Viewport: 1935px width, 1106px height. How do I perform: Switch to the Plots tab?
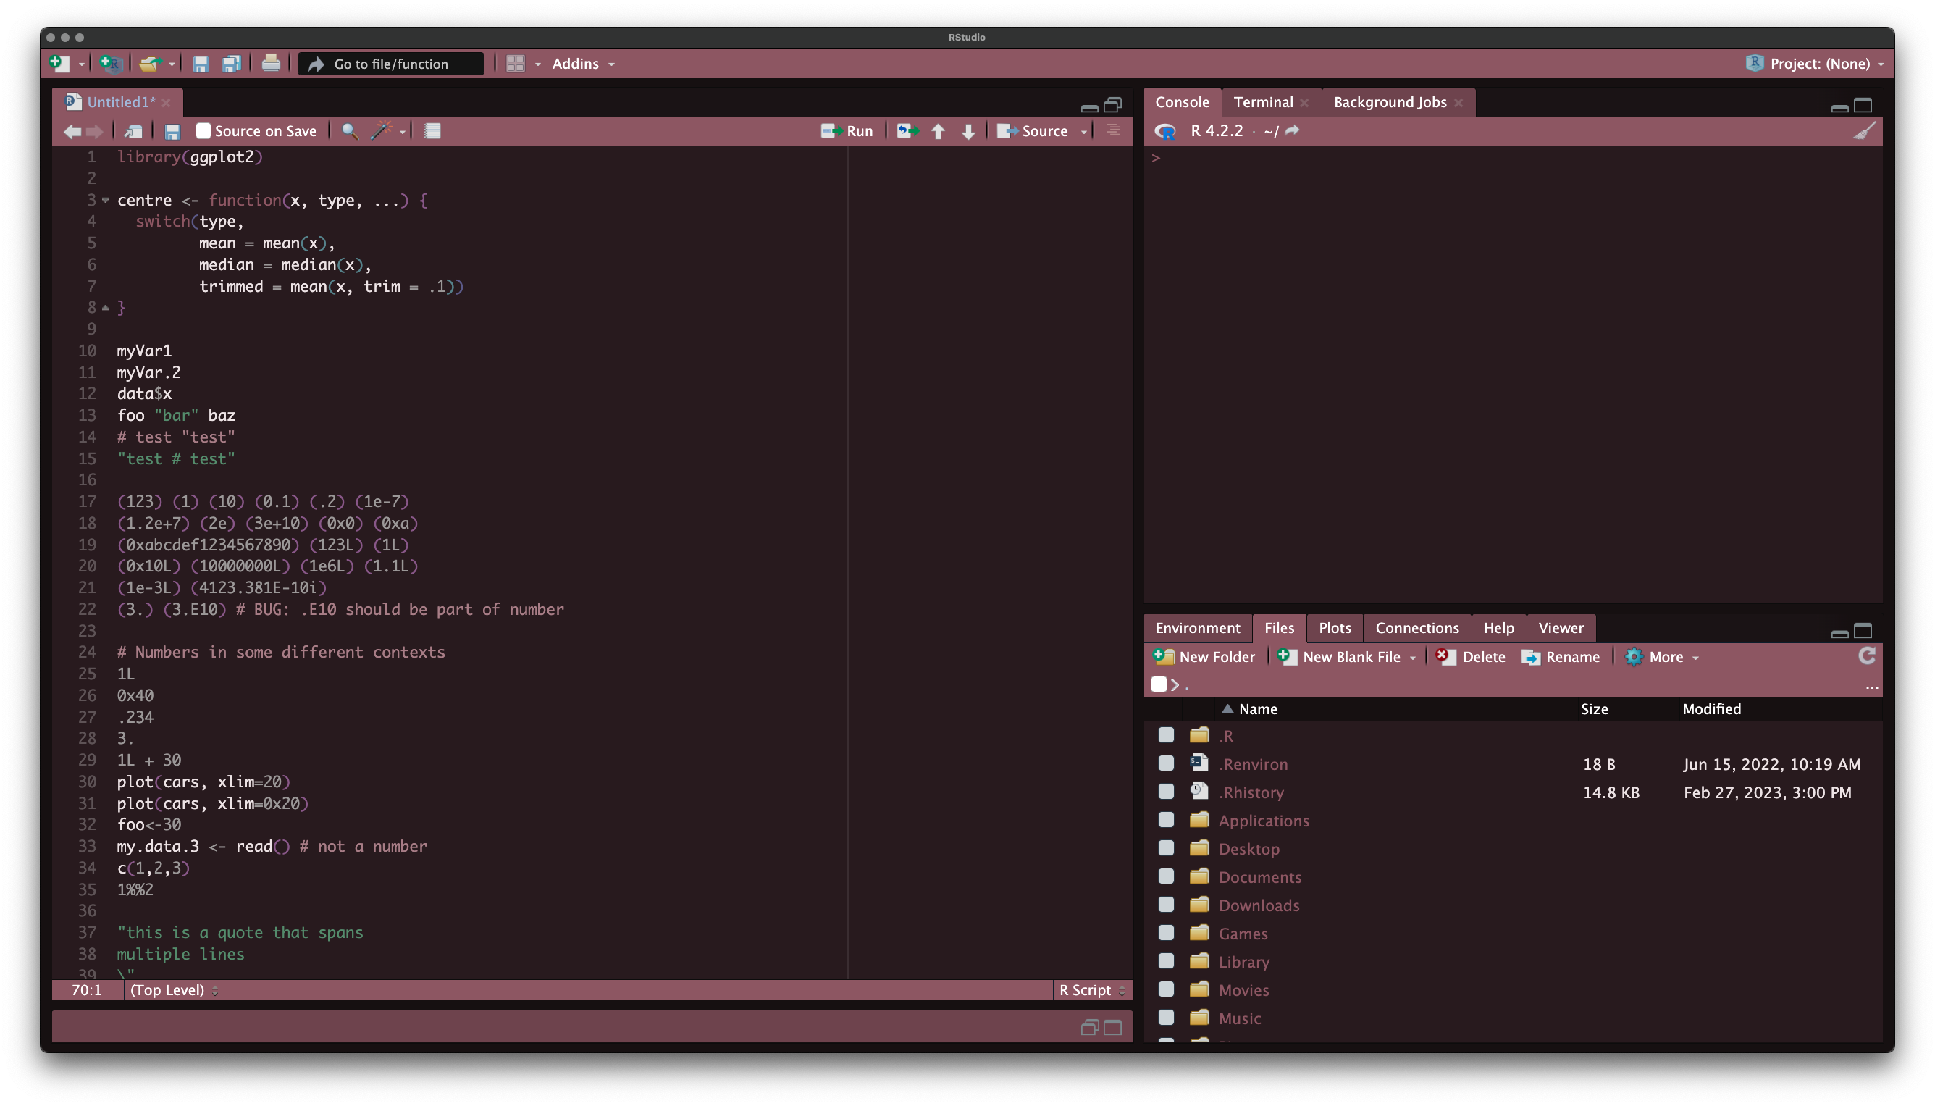click(1335, 628)
